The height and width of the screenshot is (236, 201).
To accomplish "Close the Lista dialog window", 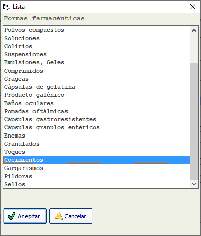I will pyautogui.click(x=193, y=7).
